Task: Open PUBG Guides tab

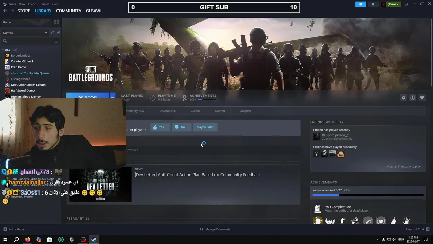Action: [195, 111]
